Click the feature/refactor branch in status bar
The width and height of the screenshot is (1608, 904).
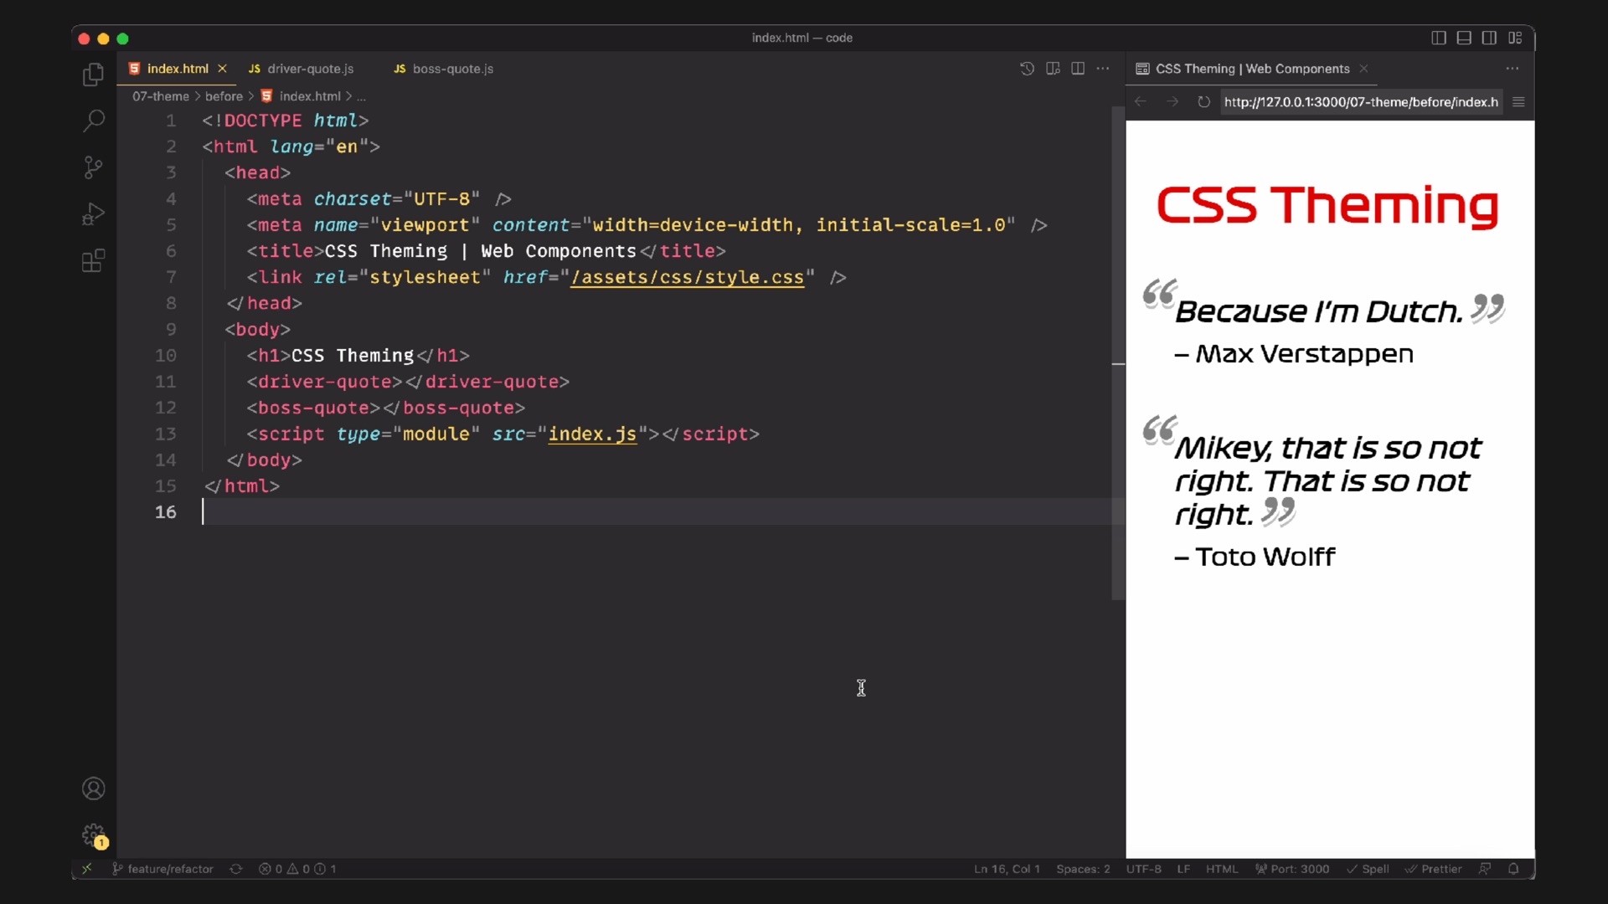(163, 869)
